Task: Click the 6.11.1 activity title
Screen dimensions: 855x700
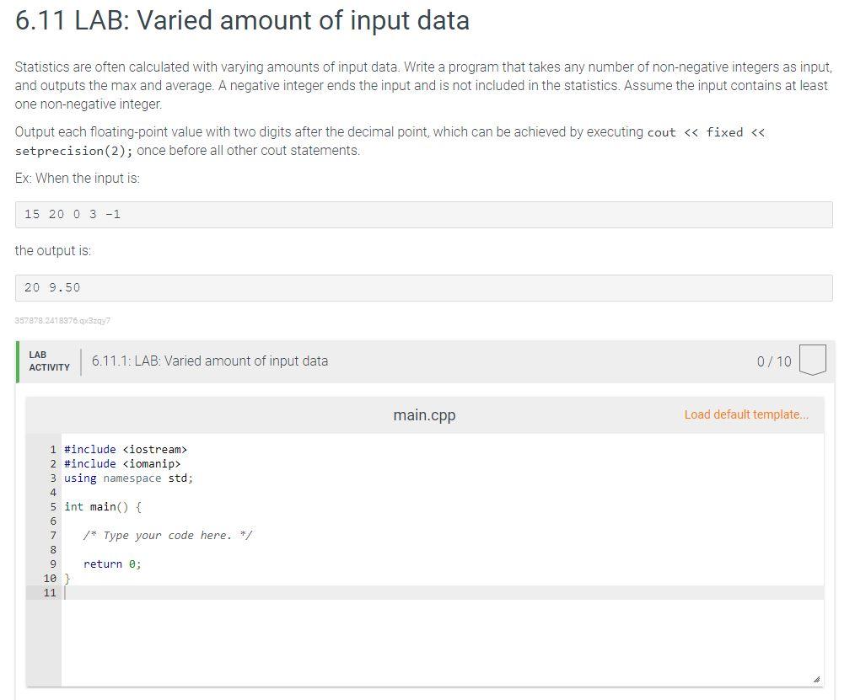Action: (208, 361)
